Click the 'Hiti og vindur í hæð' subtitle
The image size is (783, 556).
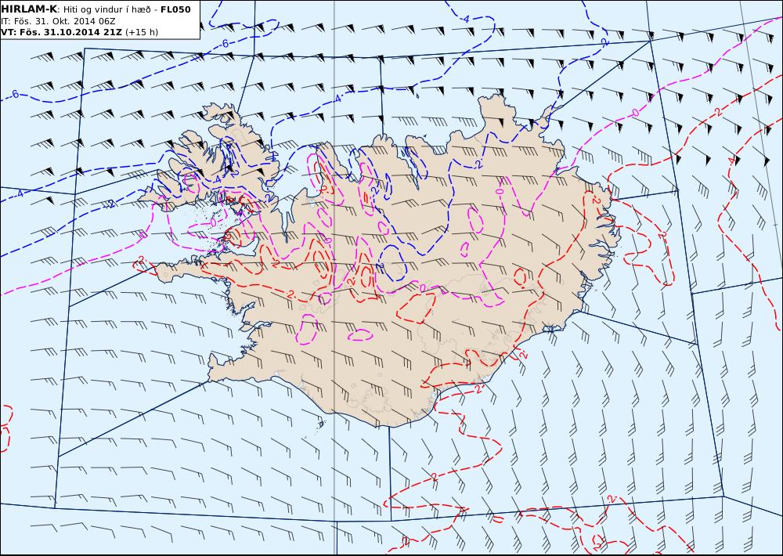106,9
